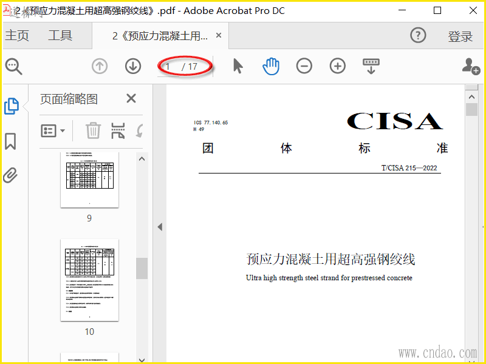
Task: Go to next page with down arrow
Action: pyautogui.click(x=133, y=66)
